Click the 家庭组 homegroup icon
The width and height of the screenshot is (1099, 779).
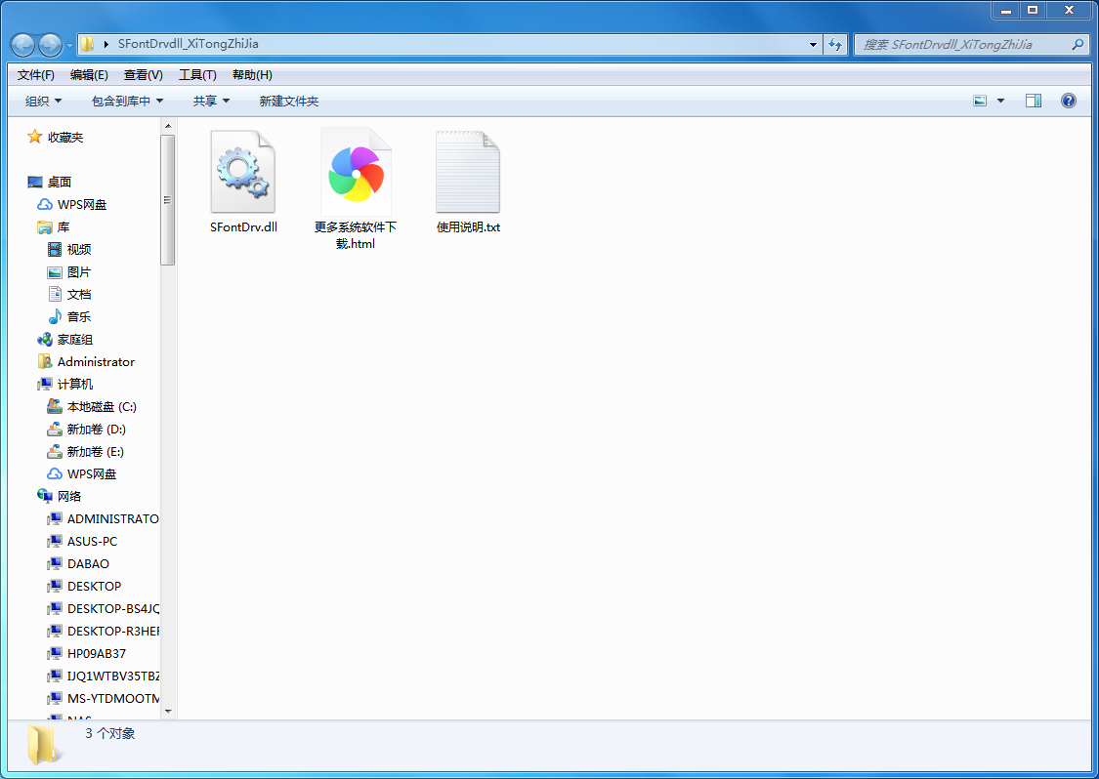point(45,339)
